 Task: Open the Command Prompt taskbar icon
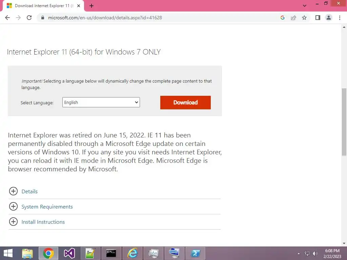coord(111,253)
